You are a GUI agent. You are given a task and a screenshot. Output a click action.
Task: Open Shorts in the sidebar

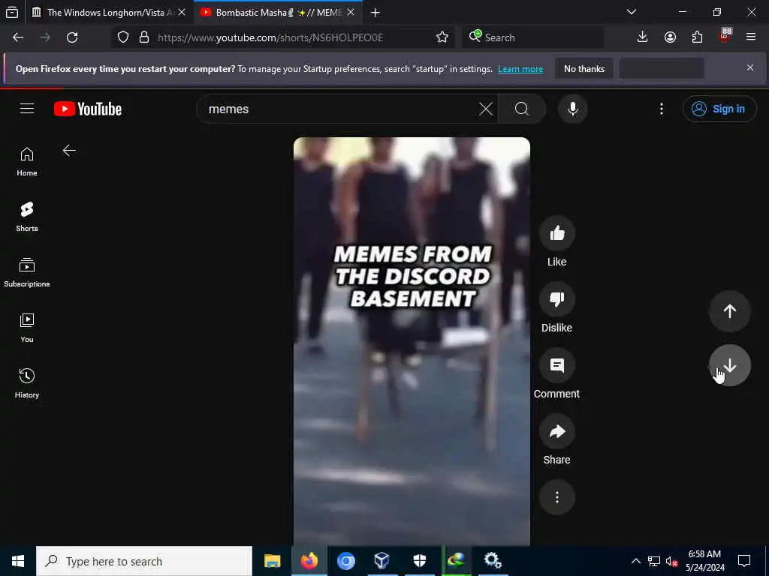[27, 217]
